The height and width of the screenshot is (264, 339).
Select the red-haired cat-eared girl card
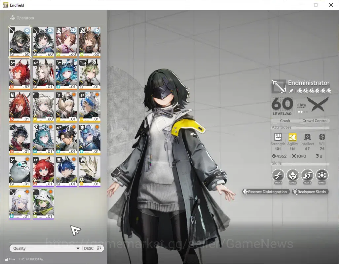point(43,172)
